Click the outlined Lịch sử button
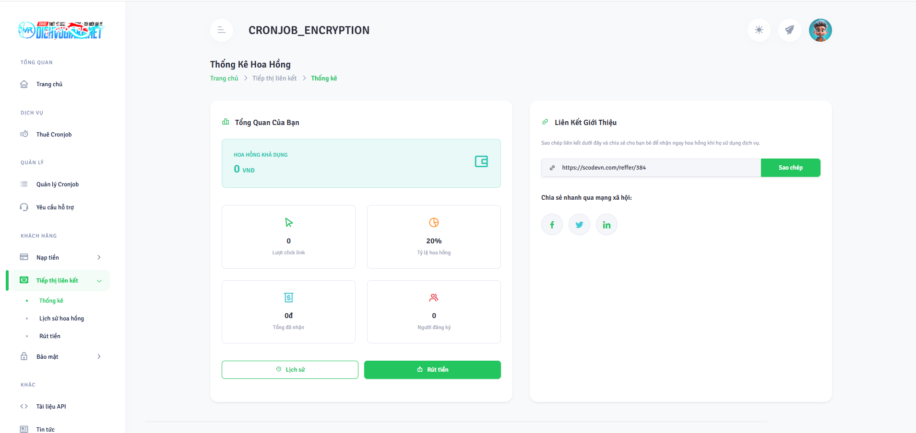The image size is (916, 433). (x=290, y=370)
